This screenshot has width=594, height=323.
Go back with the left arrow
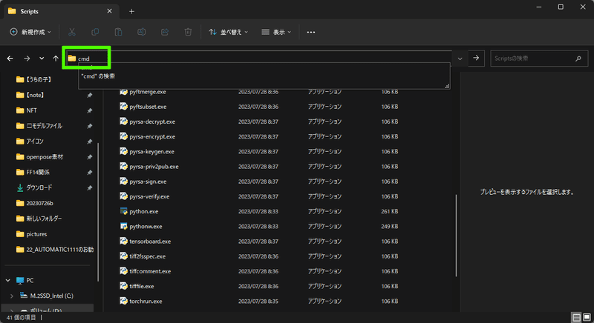point(10,59)
